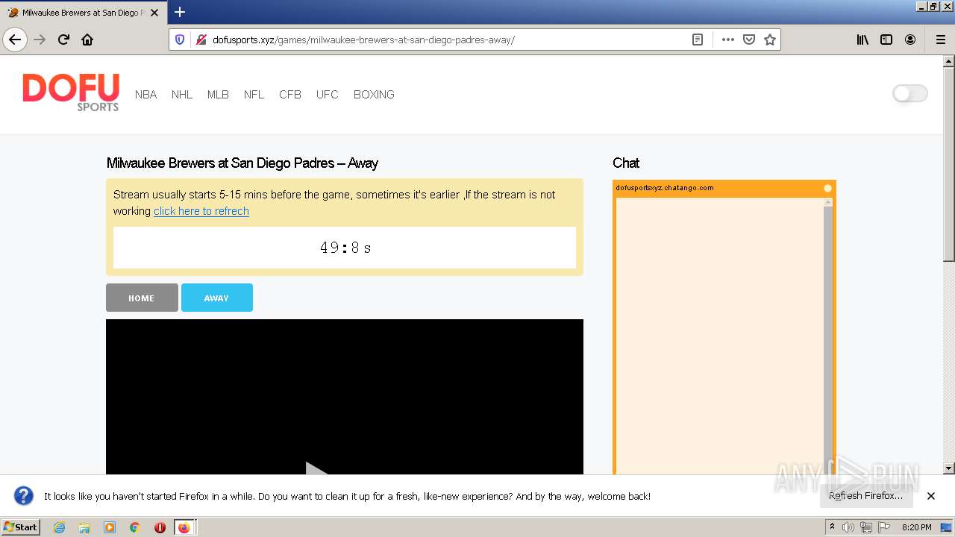This screenshot has height=537, width=955.
Task: Click the Chat heading
Action: (x=626, y=163)
